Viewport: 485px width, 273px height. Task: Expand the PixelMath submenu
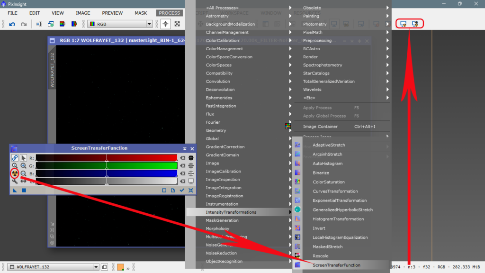(x=342, y=32)
